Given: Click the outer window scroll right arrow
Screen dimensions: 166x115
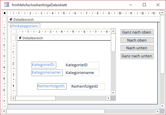Looking at the screenshot, I should point(158,111).
